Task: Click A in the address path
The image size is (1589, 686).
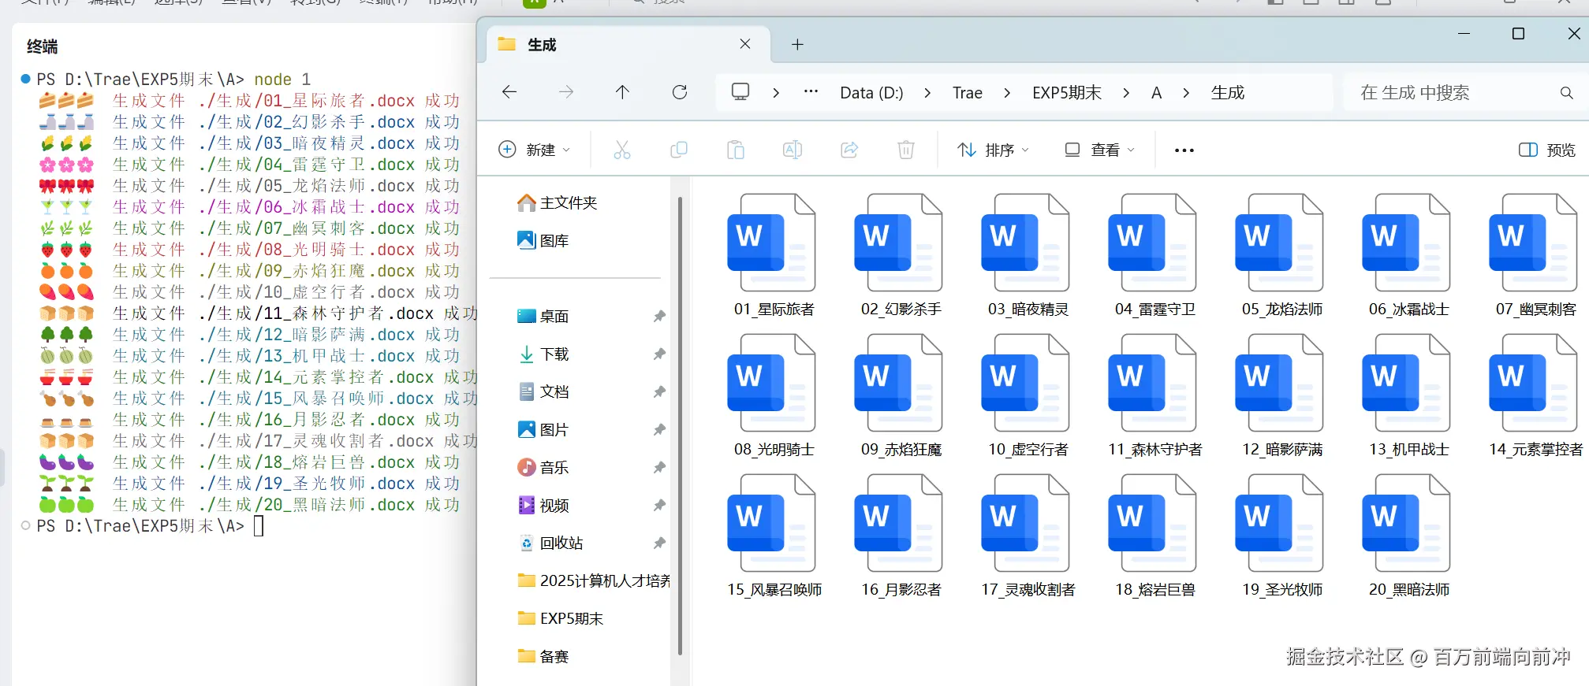Action: [x=1156, y=93]
